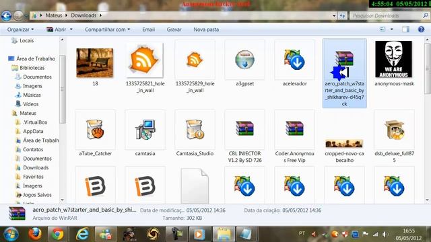The width and height of the screenshot is (431, 242).
Task: Expand the Abrir dropdown arrow
Action: [x=71, y=30]
